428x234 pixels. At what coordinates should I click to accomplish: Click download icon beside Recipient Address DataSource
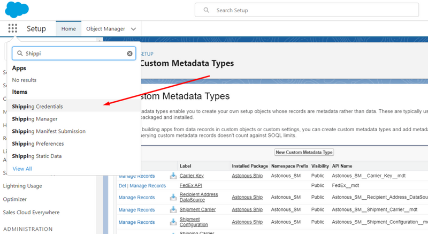click(173, 197)
